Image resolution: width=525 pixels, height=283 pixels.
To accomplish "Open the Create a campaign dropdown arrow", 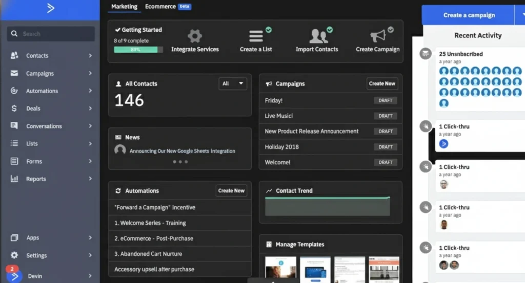I will [x=520, y=15].
